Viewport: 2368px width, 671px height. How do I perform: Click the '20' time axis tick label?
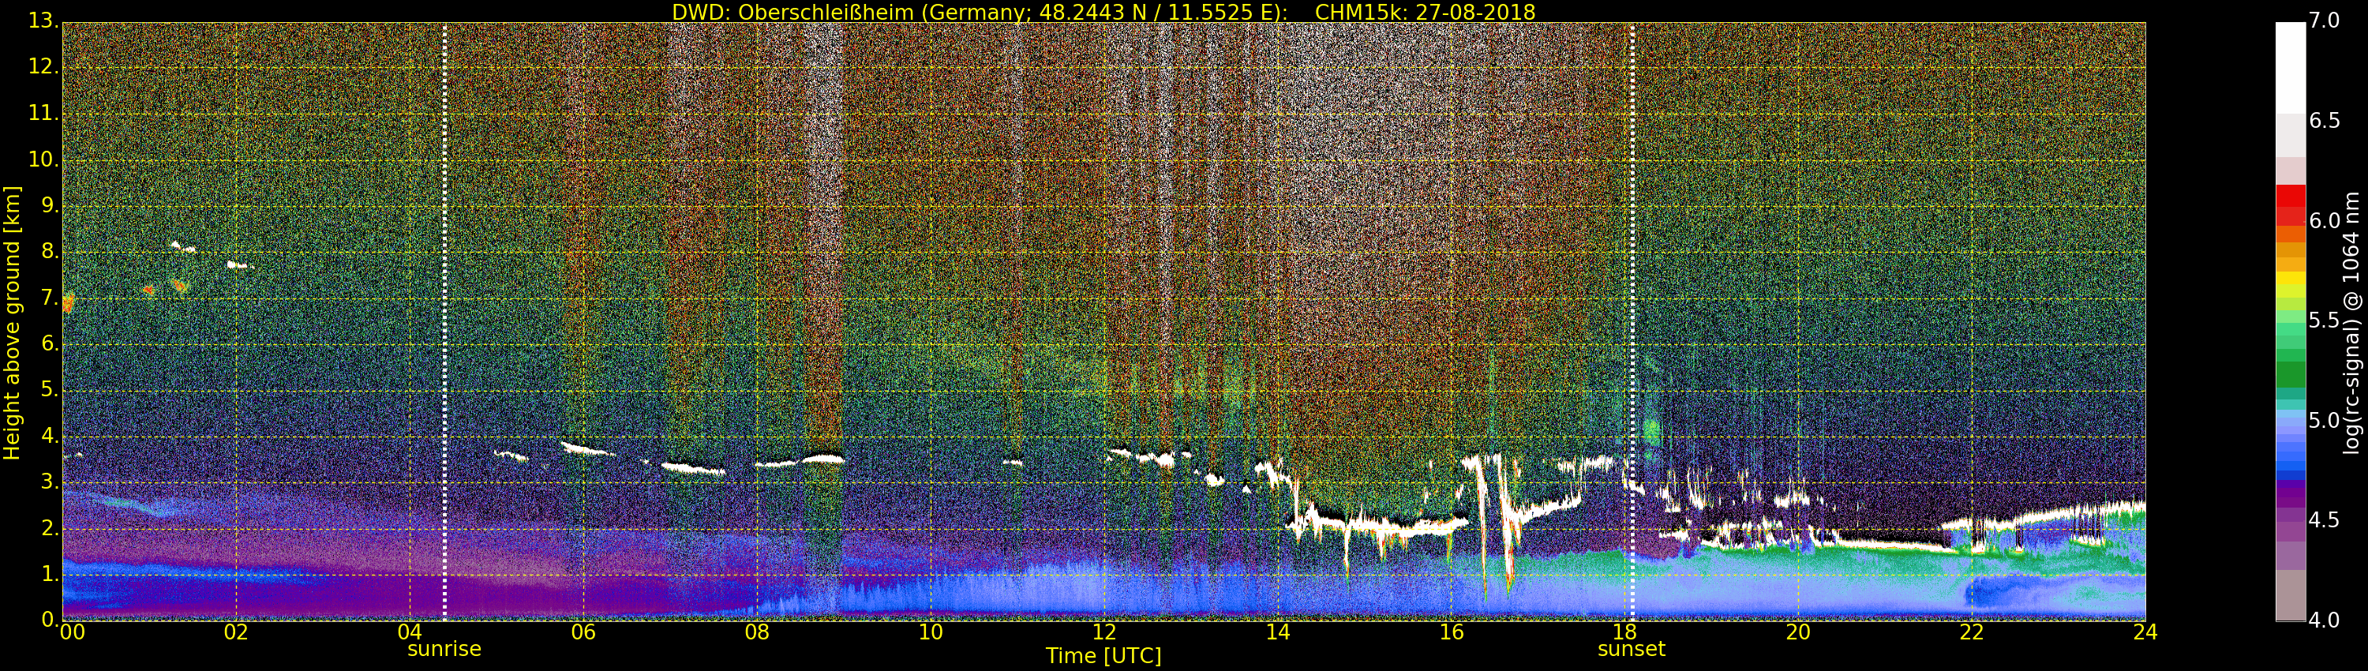click(x=1798, y=632)
